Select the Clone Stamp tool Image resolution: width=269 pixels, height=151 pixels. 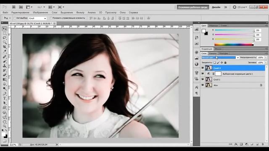click(5, 66)
